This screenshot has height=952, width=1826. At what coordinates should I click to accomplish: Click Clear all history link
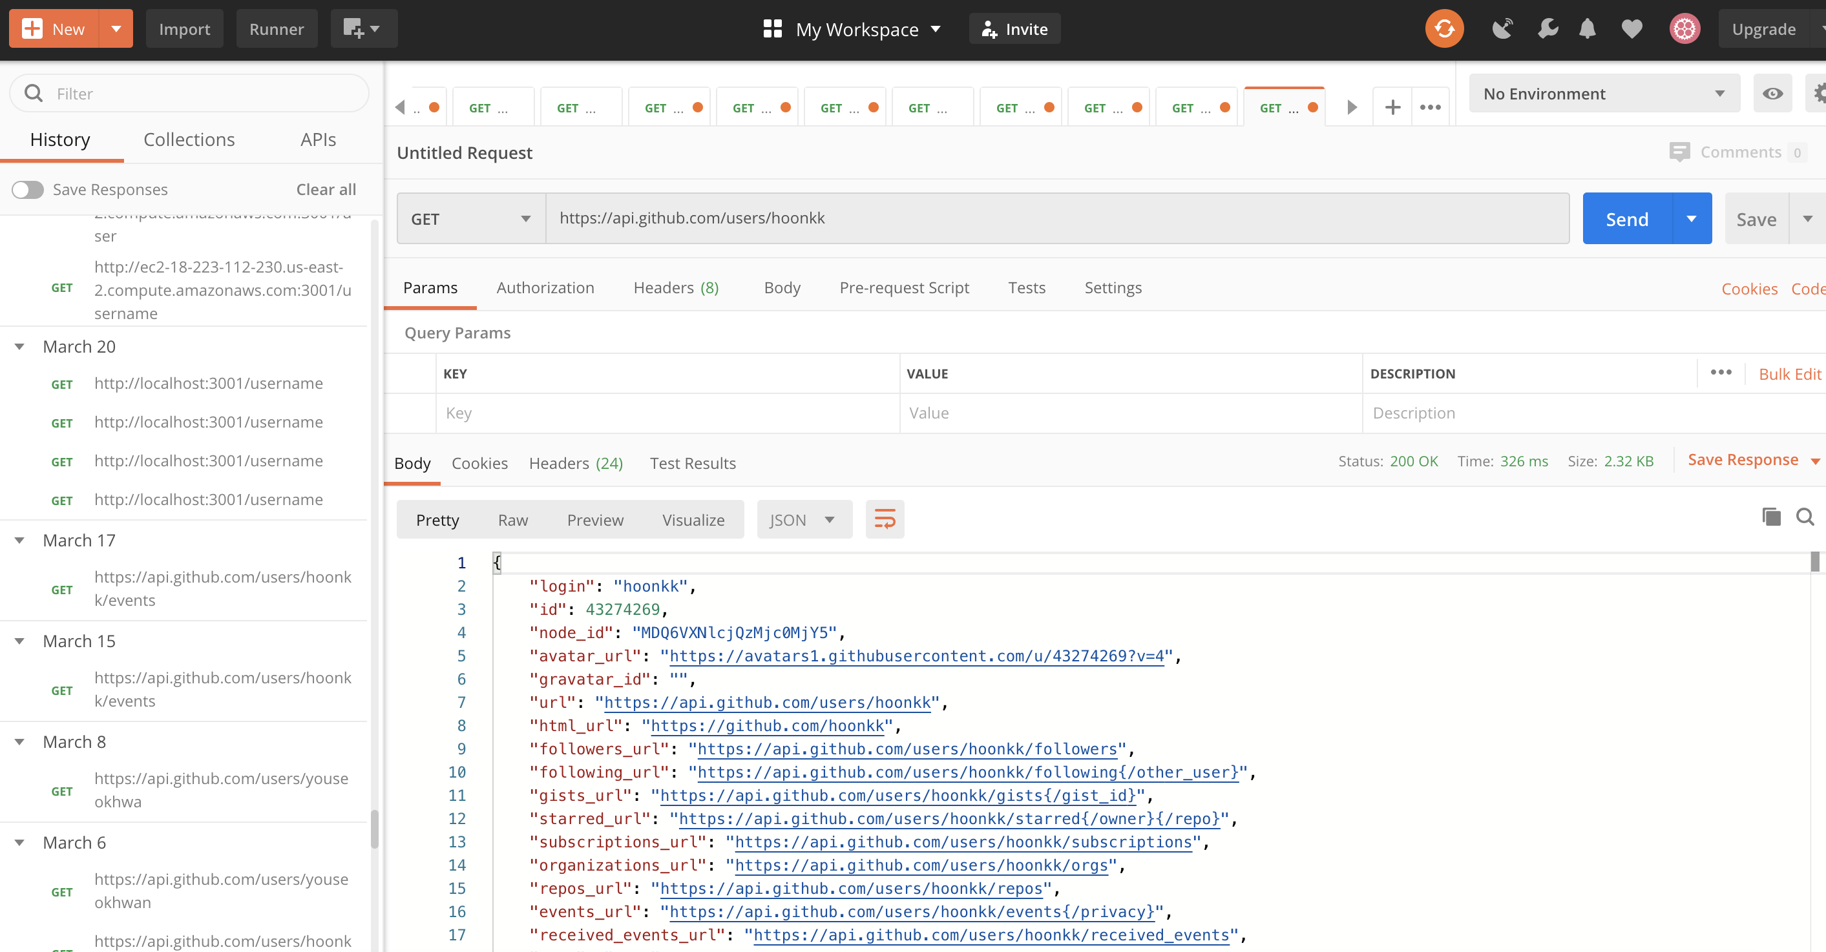(326, 190)
